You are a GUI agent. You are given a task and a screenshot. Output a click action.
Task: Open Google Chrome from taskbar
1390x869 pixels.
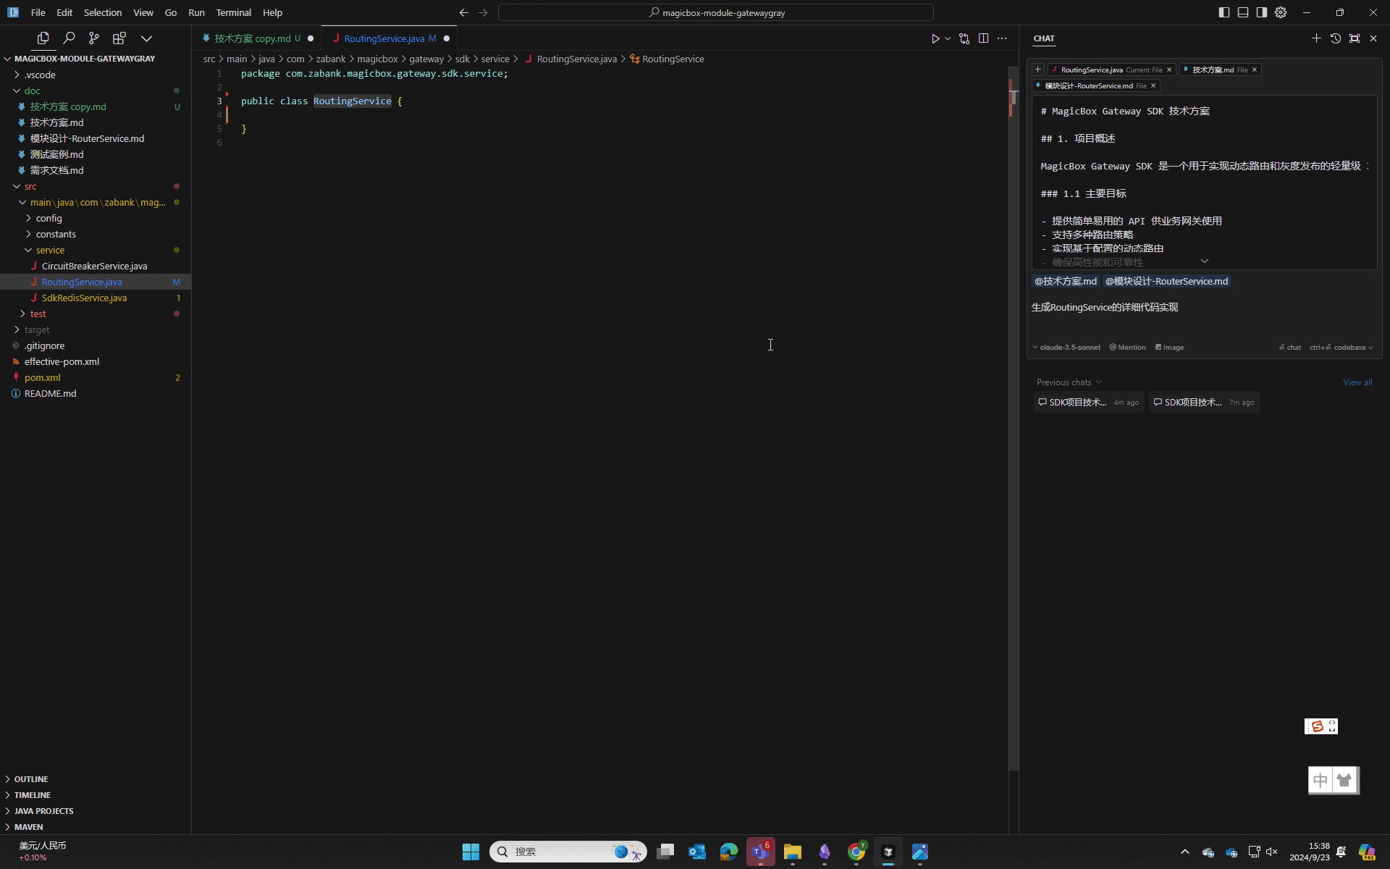click(856, 852)
